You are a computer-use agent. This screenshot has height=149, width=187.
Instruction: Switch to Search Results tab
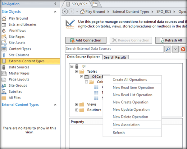115,57
